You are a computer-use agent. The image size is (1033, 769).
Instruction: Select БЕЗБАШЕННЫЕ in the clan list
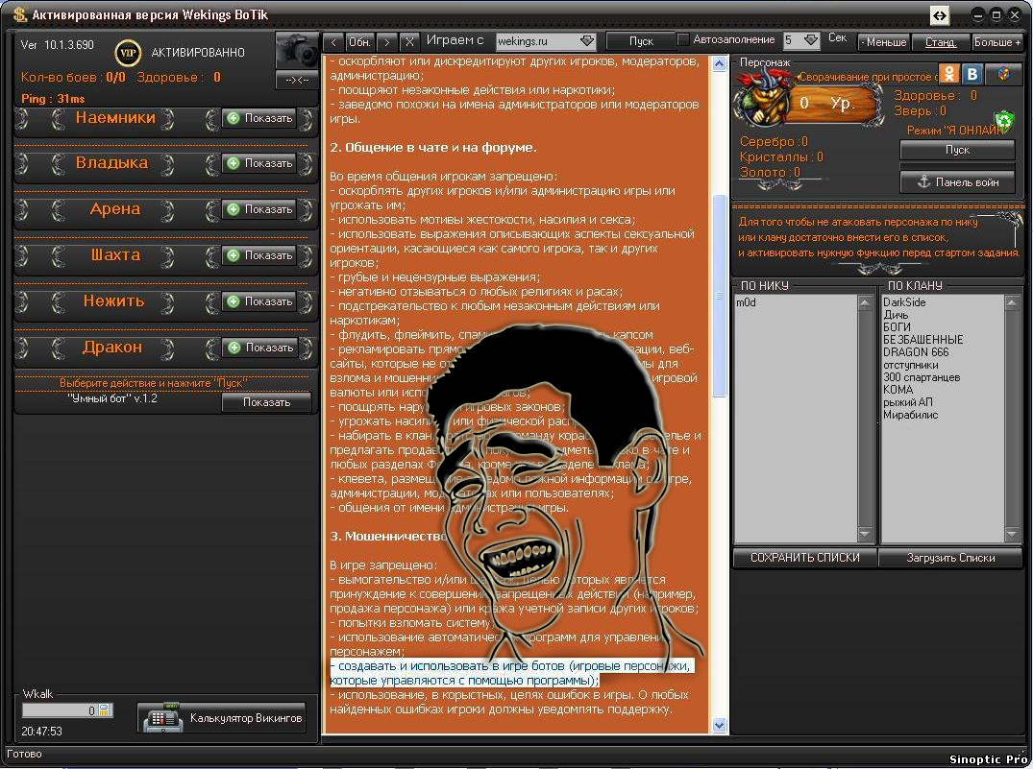pyautogui.click(x=923, y=340)
